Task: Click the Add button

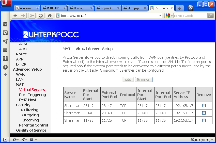Action: [128, 80]
